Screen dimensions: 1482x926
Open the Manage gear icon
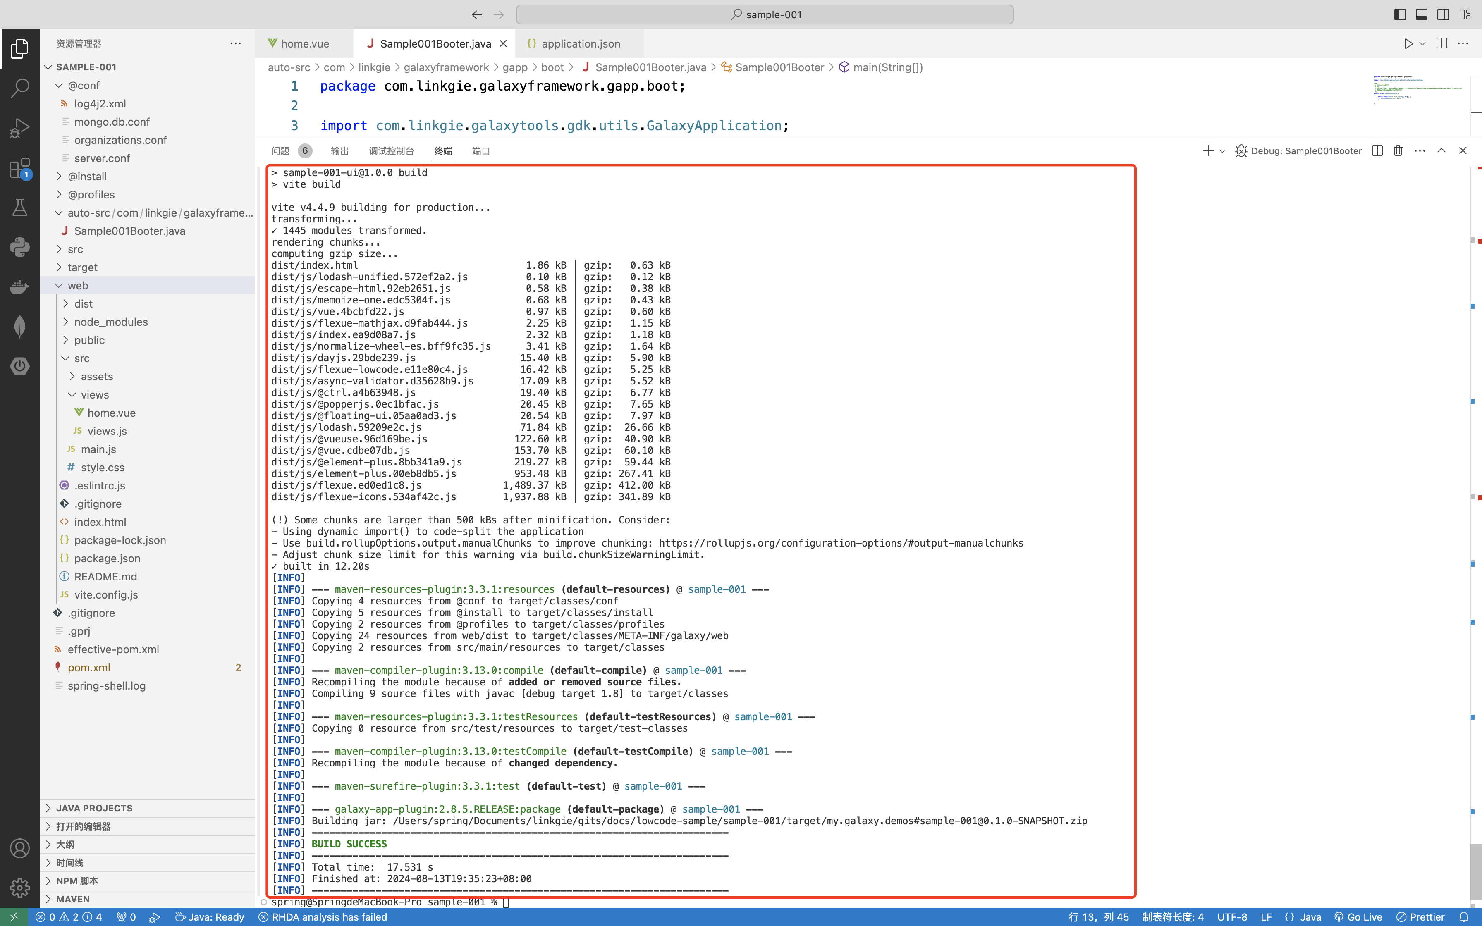pyautogui.click(x=19, y=888)
